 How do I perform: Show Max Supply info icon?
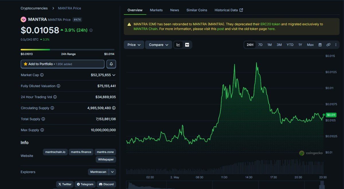(42, 130)
